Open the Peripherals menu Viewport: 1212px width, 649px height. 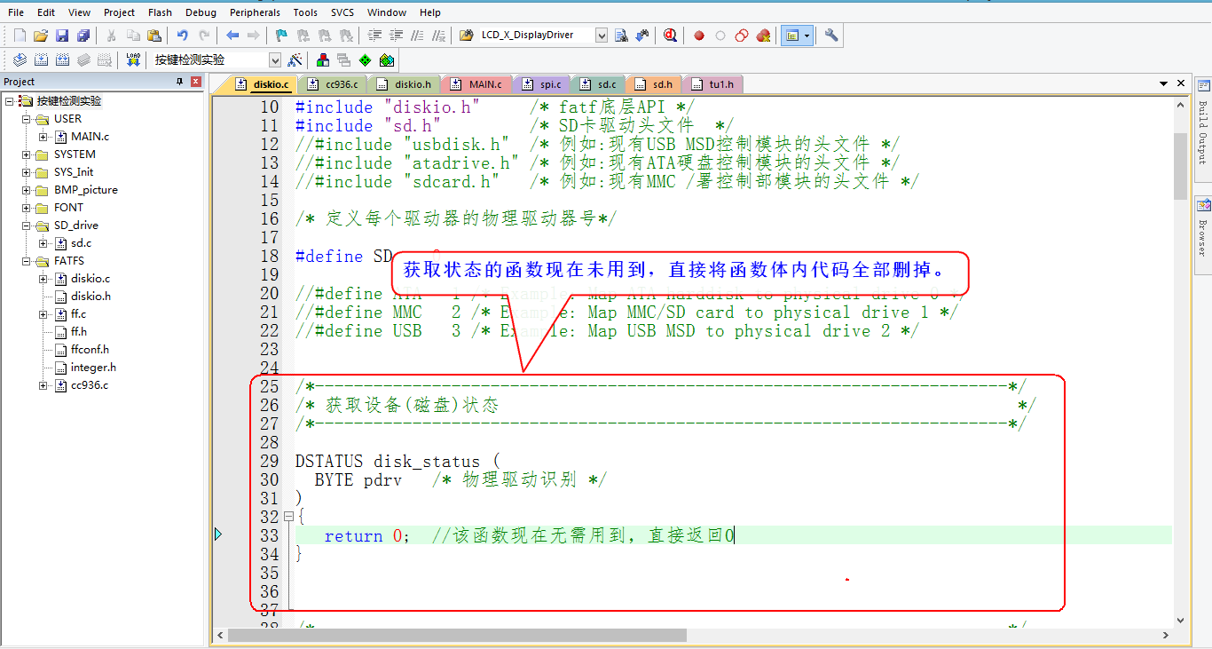[x=255, y=12]
